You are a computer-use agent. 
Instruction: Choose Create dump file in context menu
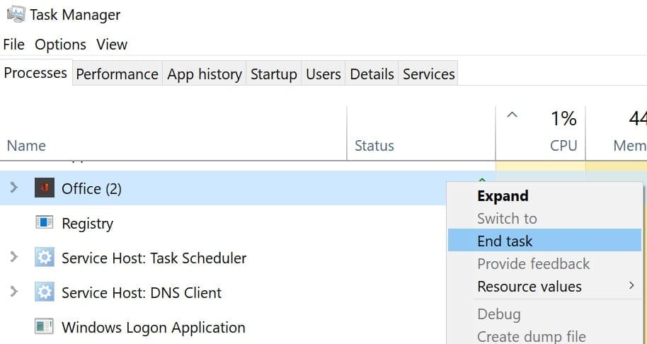coord(544,336)
